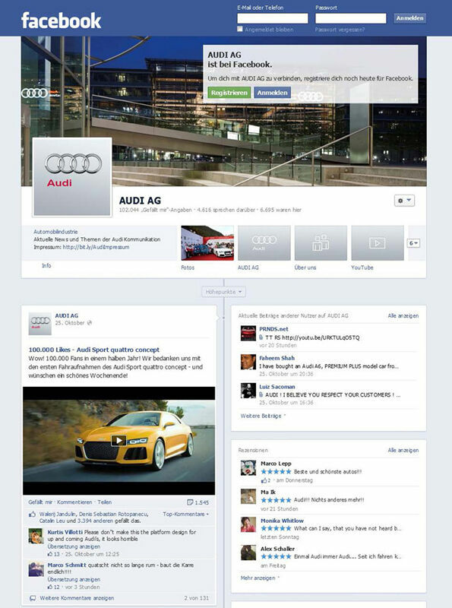This screenshot has width=452, height=608.
Task: Focus the Passwort input field
Action: [x=351, y=18]
